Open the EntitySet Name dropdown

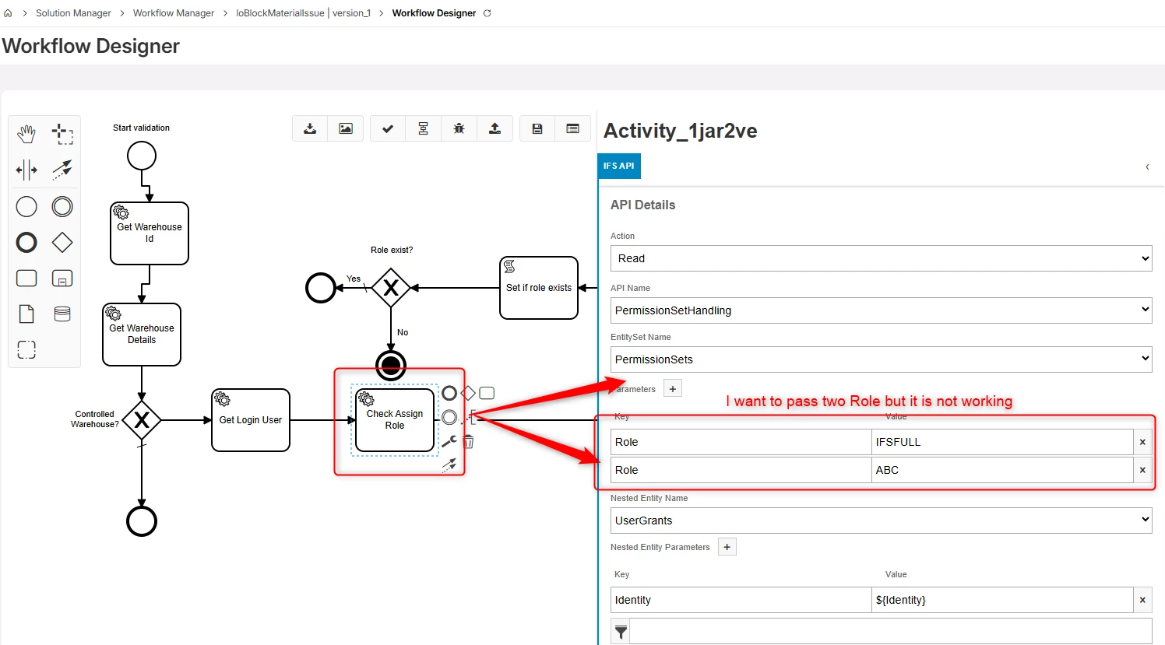pyautogui.click(x=881, y=359)
